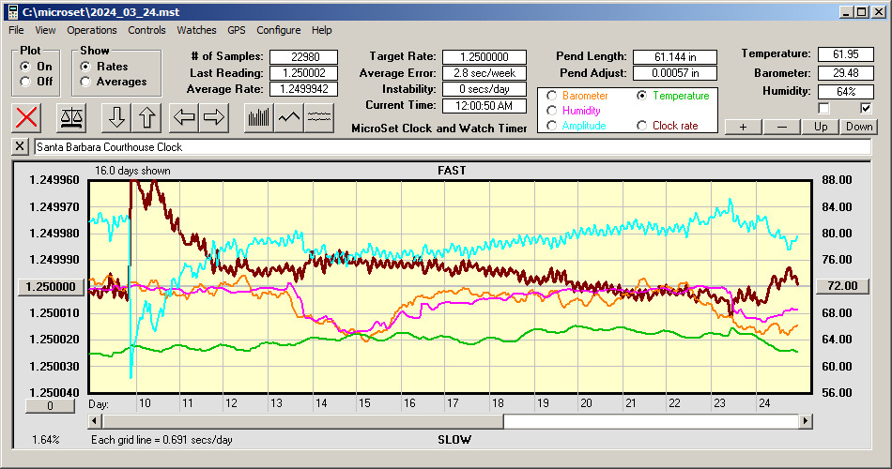Click the Current Time value field
892x469 pixels.
point(484,105)
